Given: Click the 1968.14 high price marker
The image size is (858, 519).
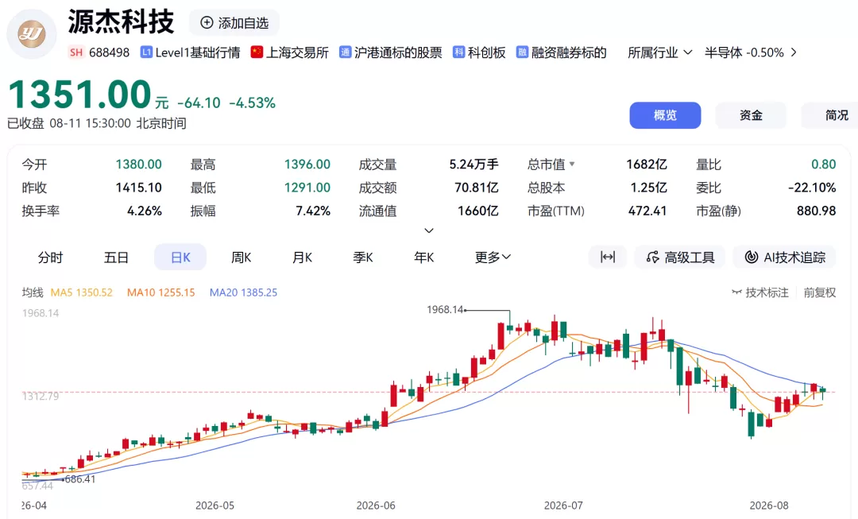Looking at the screenshot, I should (x=445, y=309).
